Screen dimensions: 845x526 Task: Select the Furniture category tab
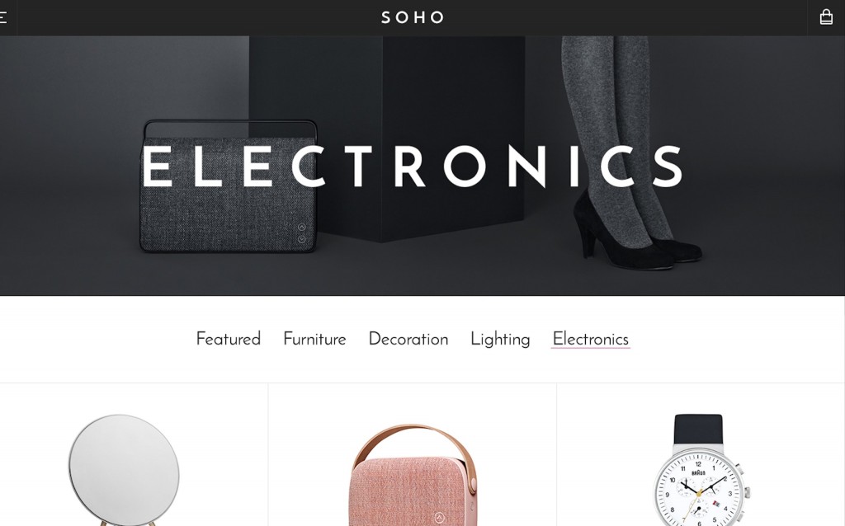coord(314,339)
